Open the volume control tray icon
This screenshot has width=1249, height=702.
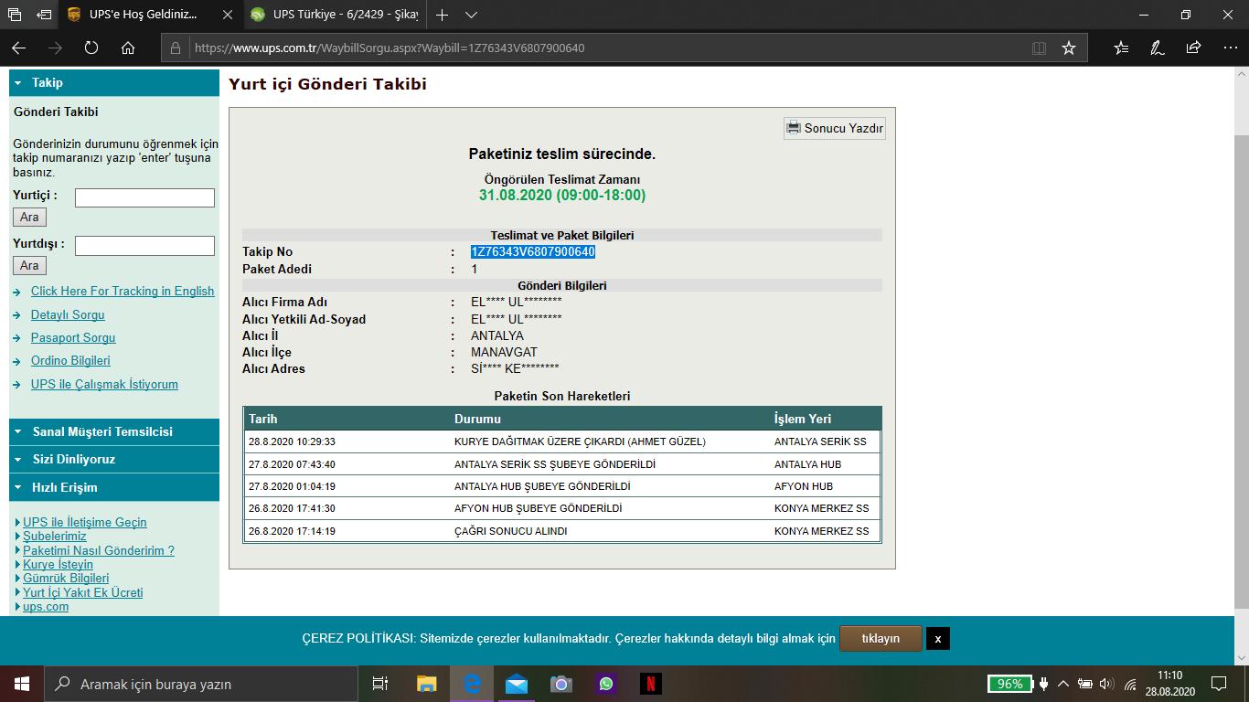tap(1106, 684)
